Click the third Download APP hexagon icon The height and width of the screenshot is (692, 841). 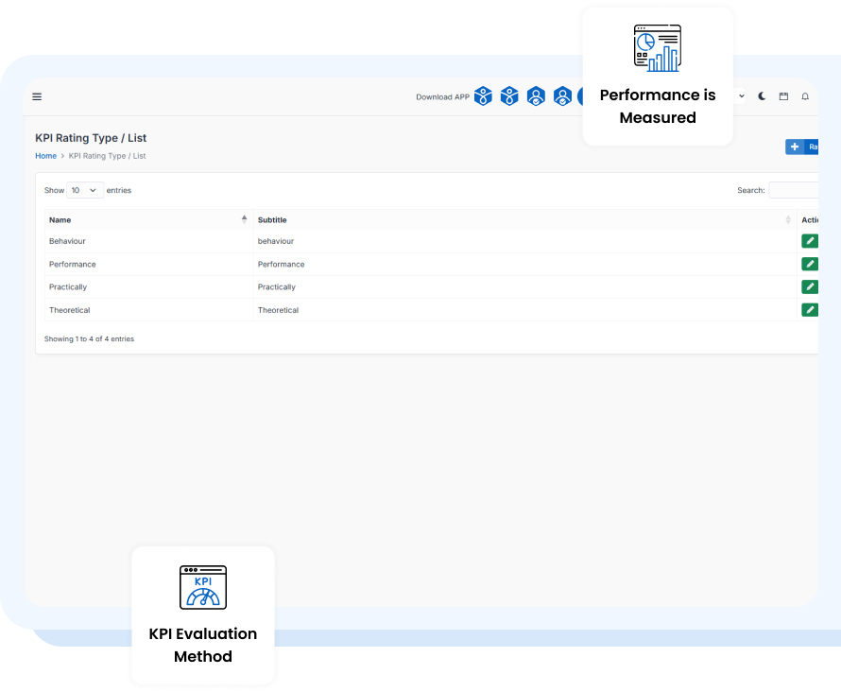pos(536,96)
